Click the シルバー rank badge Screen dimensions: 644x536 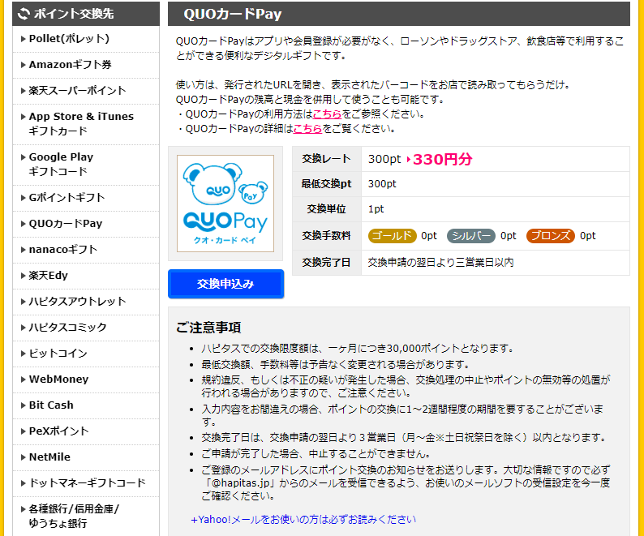[470, 236]
